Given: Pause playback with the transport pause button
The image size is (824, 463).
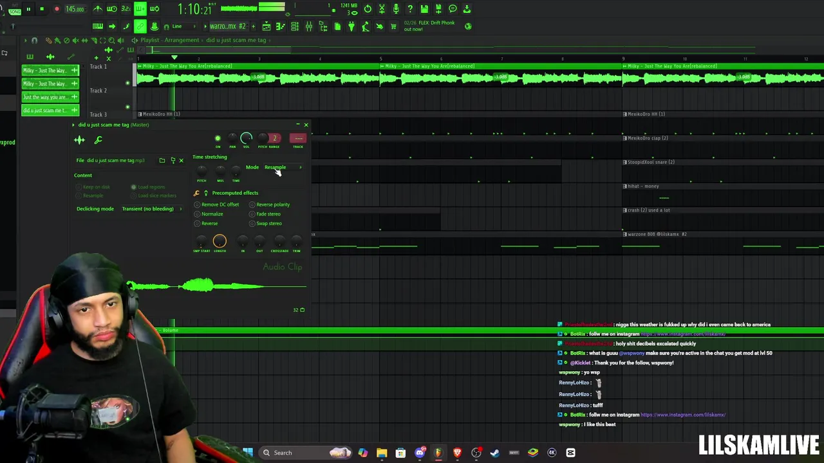Looking at the screenshot, I should click(28, 9).
